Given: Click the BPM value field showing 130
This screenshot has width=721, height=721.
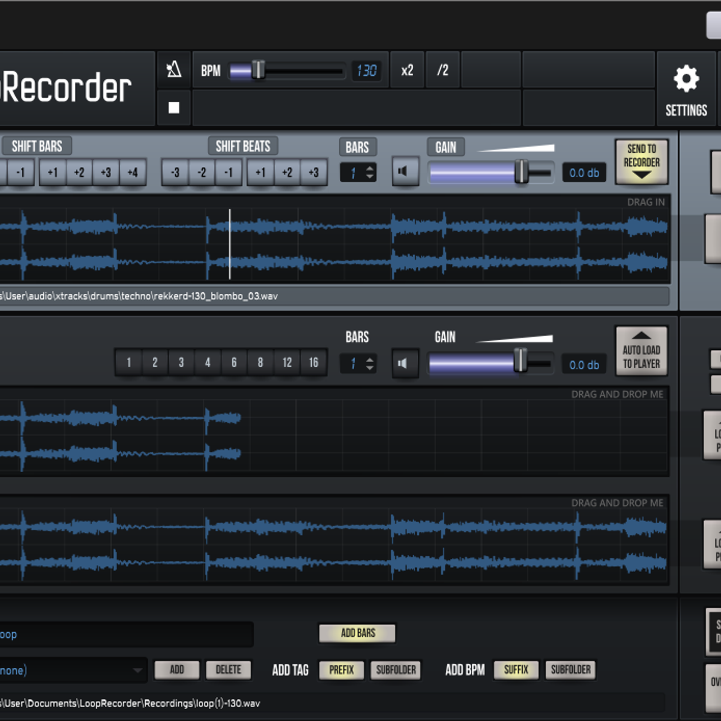Looking at the screenshot, I should pyautogui.click(x=367, y=71).
